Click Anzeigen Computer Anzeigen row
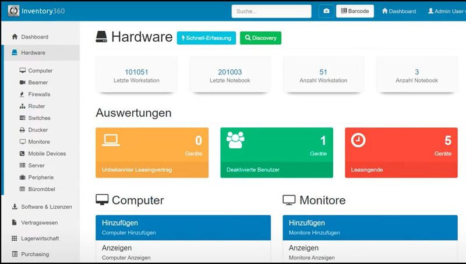466x264 pixels. click(x=183, y=252)
